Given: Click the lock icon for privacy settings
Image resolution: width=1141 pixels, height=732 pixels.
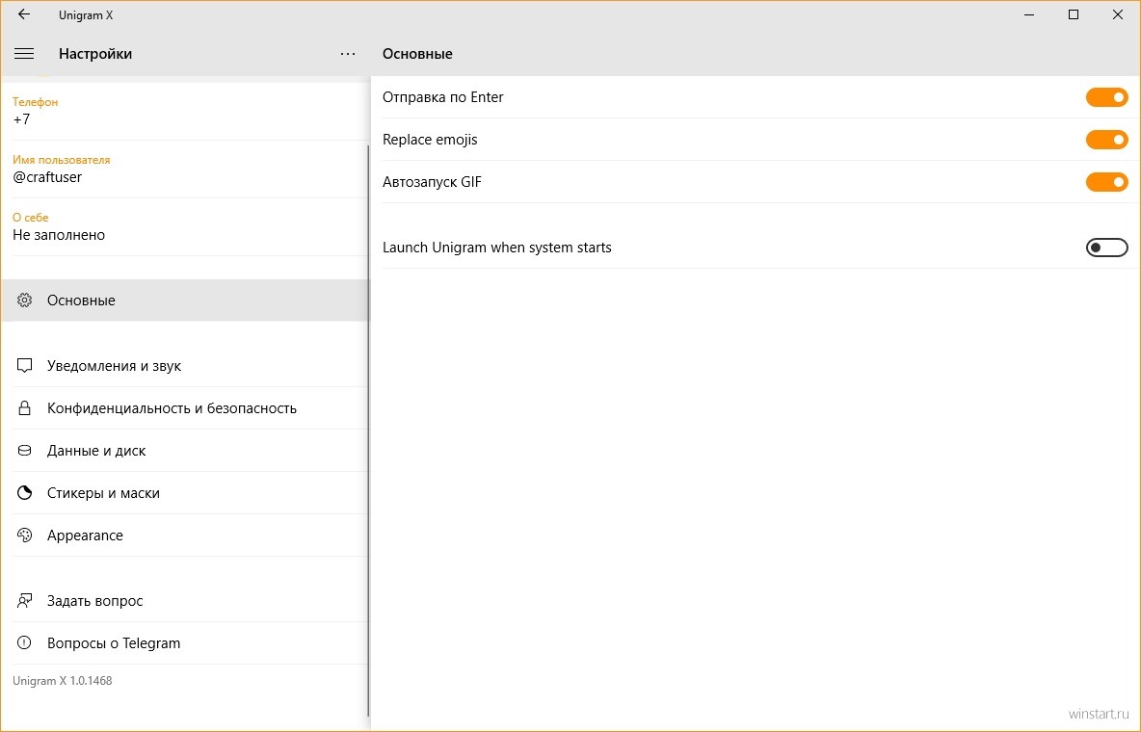Looking at the screenshot, I should (x=25, y=407).
